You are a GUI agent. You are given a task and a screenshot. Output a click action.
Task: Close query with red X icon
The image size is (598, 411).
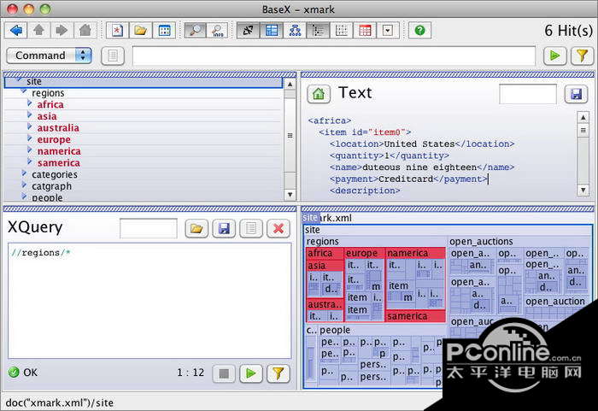coord(278,229)
